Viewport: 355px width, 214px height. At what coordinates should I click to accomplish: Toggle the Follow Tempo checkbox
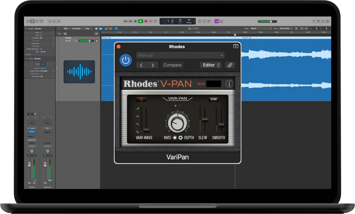(x=41, y=49)
